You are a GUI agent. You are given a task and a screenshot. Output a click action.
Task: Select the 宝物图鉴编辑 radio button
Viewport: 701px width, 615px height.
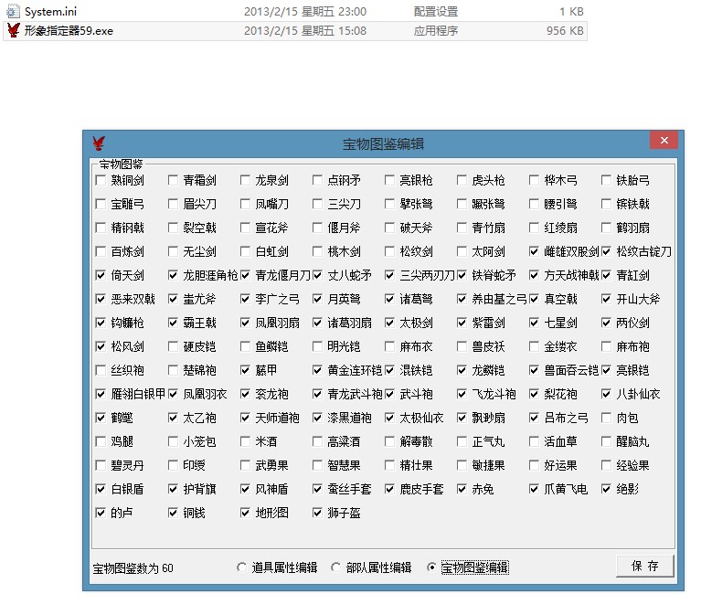click(431, 567)
